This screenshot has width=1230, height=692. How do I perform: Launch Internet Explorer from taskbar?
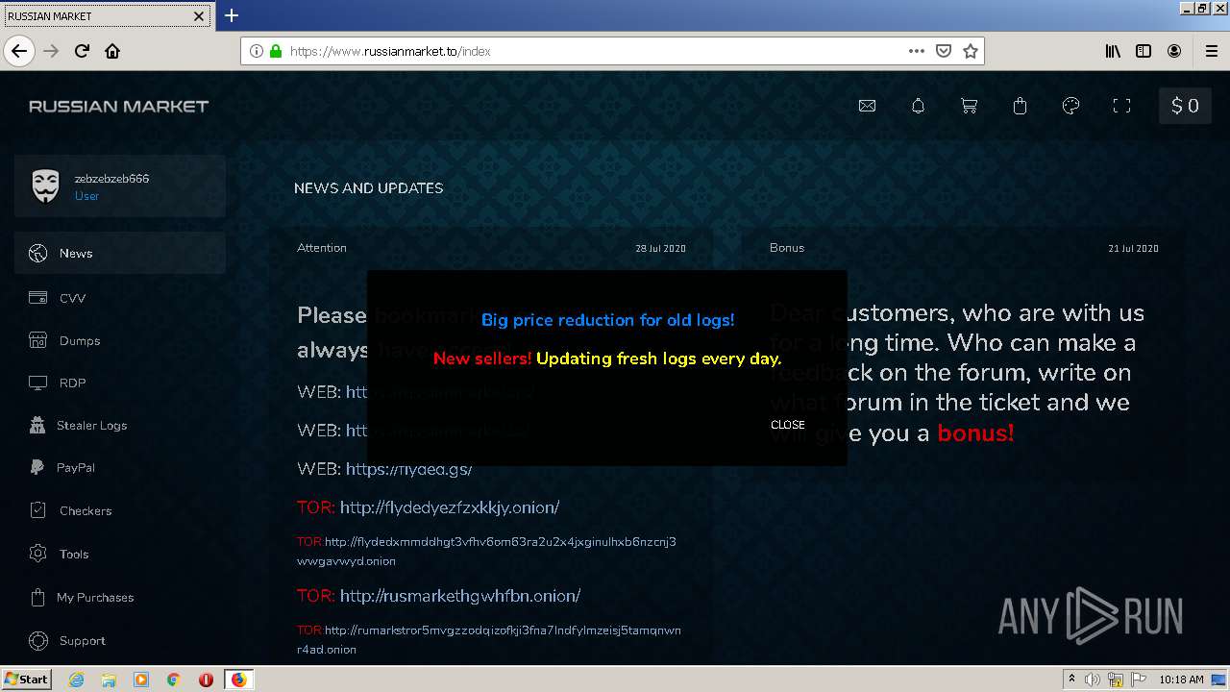pos(76,680)
